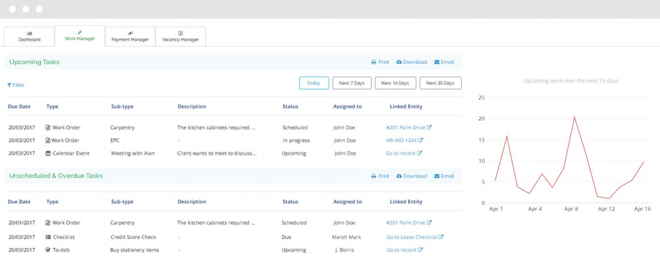Click the Email envelope icon in Upcoming Tasks
This screenshot has width=660, height=262.
(437, 63)
